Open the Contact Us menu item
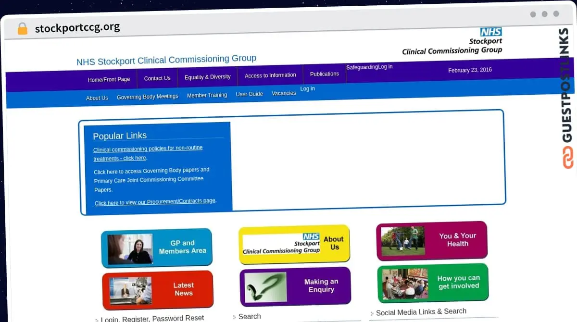Screen dimensions: 577x322 (x=157, y=78)
